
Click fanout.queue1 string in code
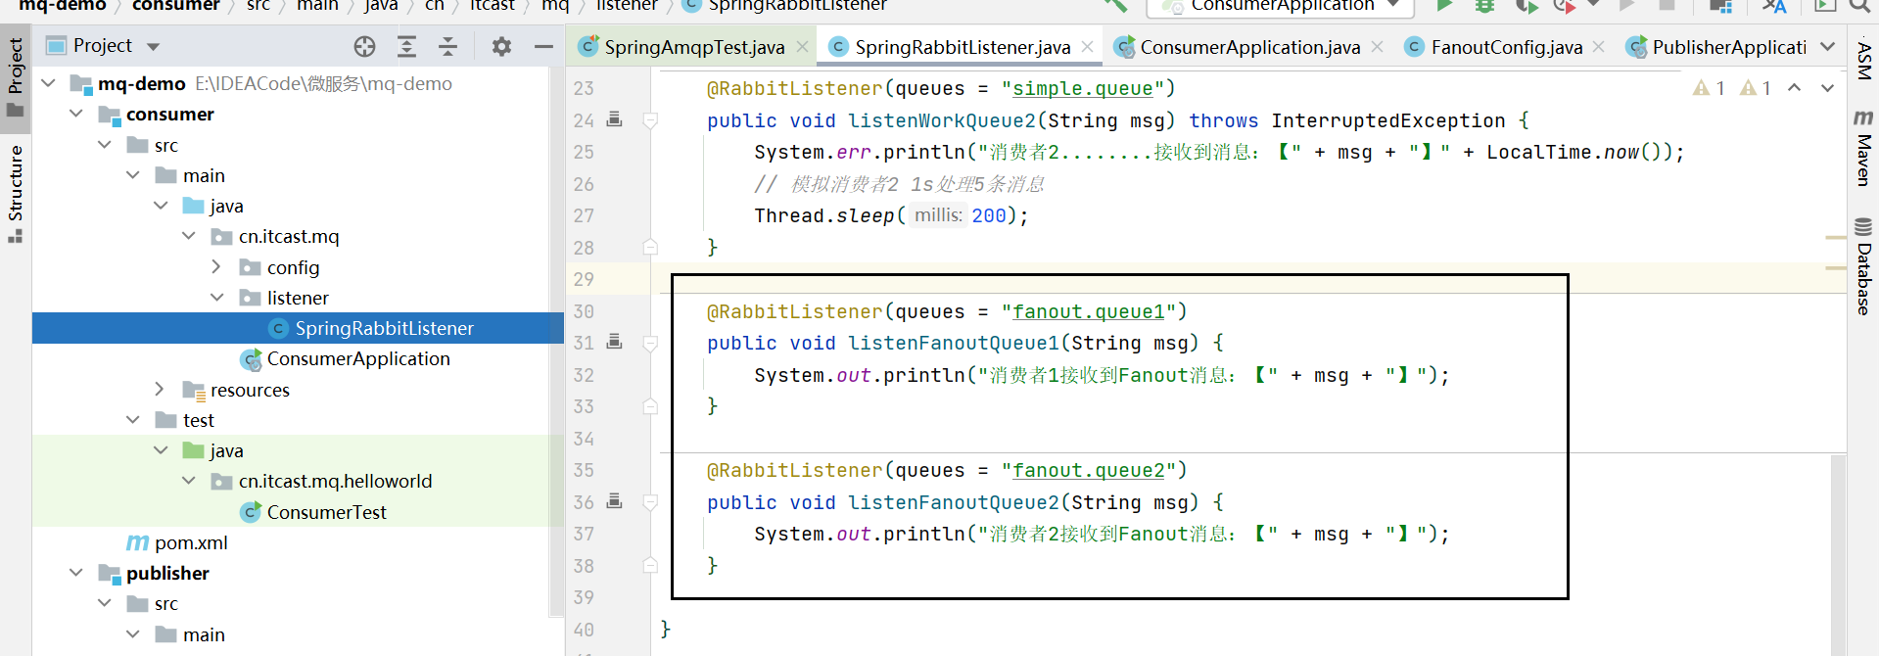pos(1089,311)
